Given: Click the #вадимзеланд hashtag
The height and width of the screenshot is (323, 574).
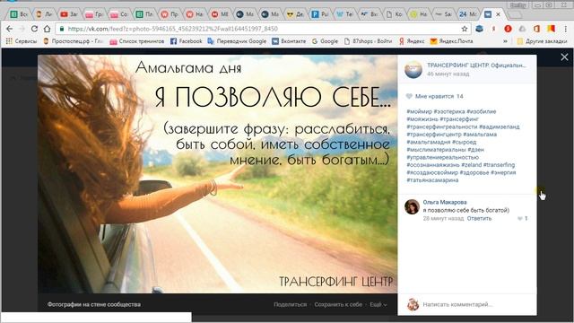Looking at the screenshot, I should tap(500, 127).
